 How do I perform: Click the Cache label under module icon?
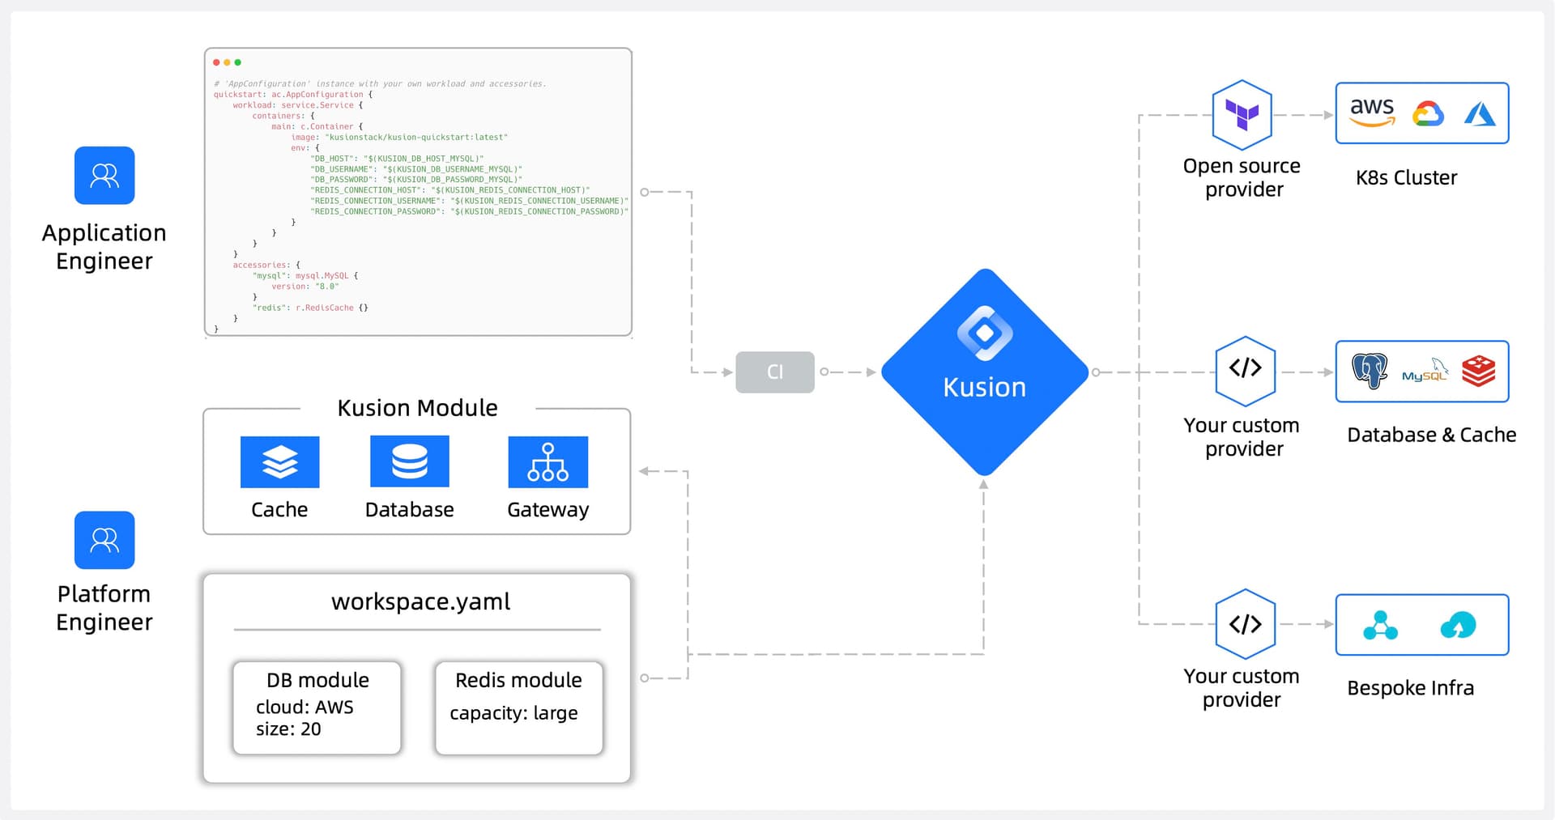click(279, 510)
